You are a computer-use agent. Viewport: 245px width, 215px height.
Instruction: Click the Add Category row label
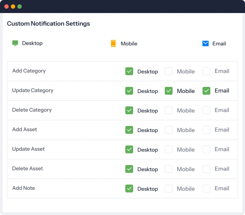pyautogui.click(x=29, y=71)
